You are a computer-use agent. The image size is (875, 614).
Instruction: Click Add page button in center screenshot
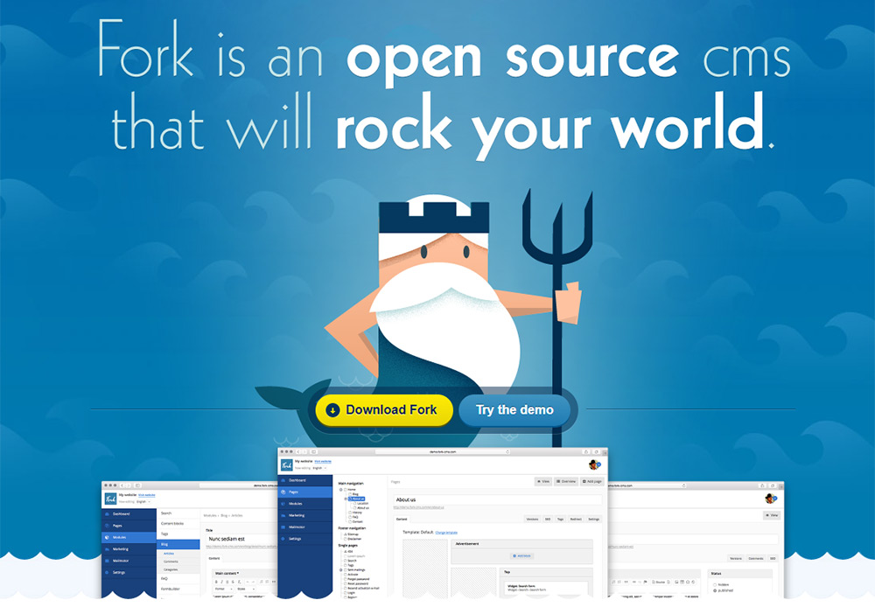coord(592,481)
